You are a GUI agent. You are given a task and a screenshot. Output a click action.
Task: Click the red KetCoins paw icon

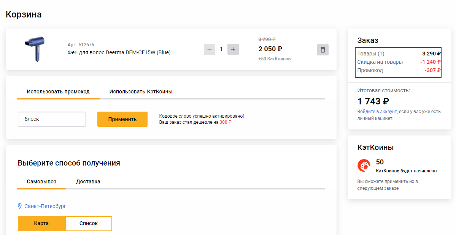[x=364, y=166]
